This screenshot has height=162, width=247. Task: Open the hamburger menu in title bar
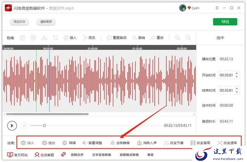pyautogui.click(x=217, y=8)
